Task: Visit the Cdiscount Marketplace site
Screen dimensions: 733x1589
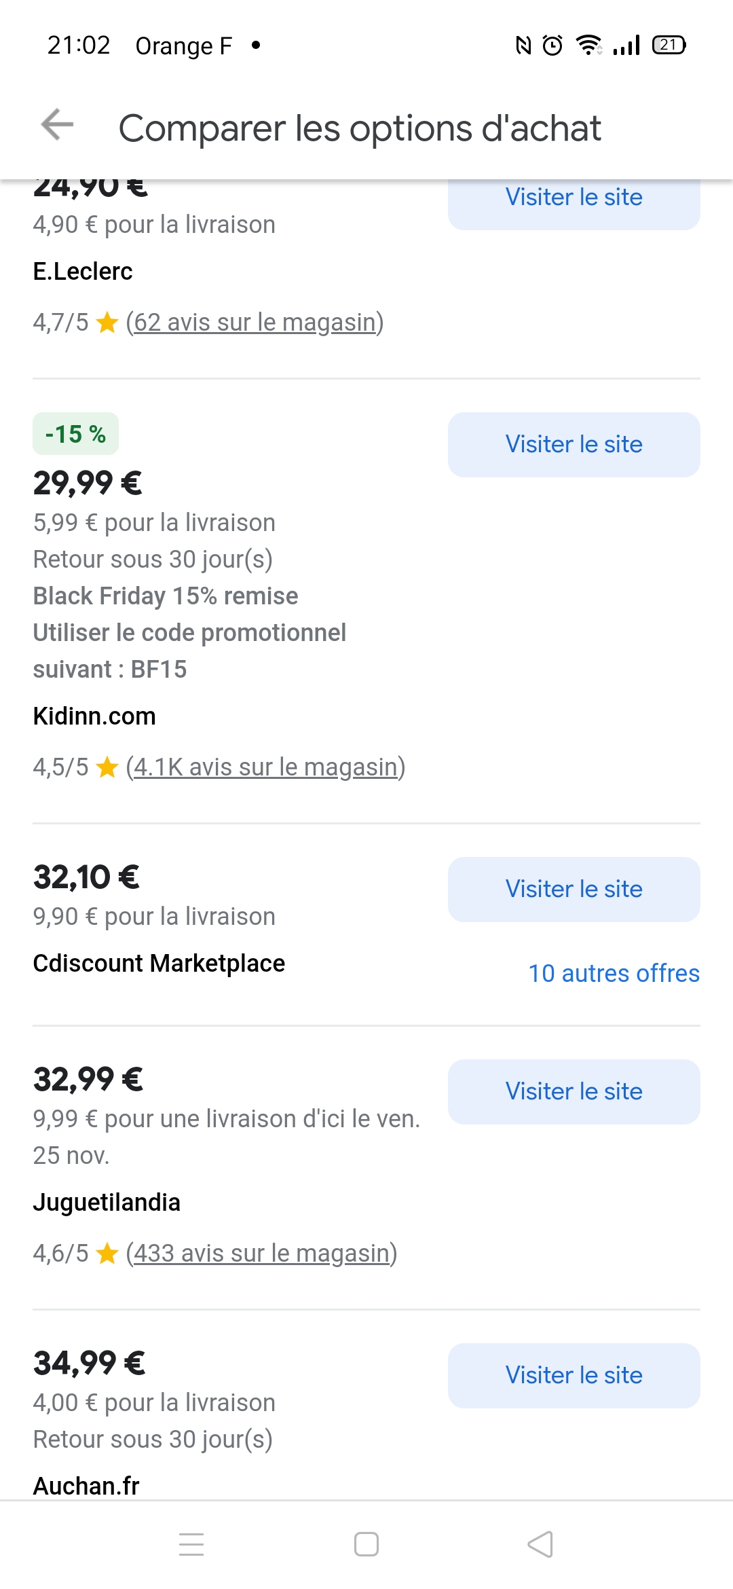Action: point(574,890)
